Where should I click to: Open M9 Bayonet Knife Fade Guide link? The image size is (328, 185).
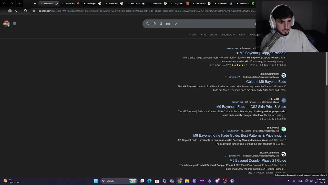tap(240, 135)
